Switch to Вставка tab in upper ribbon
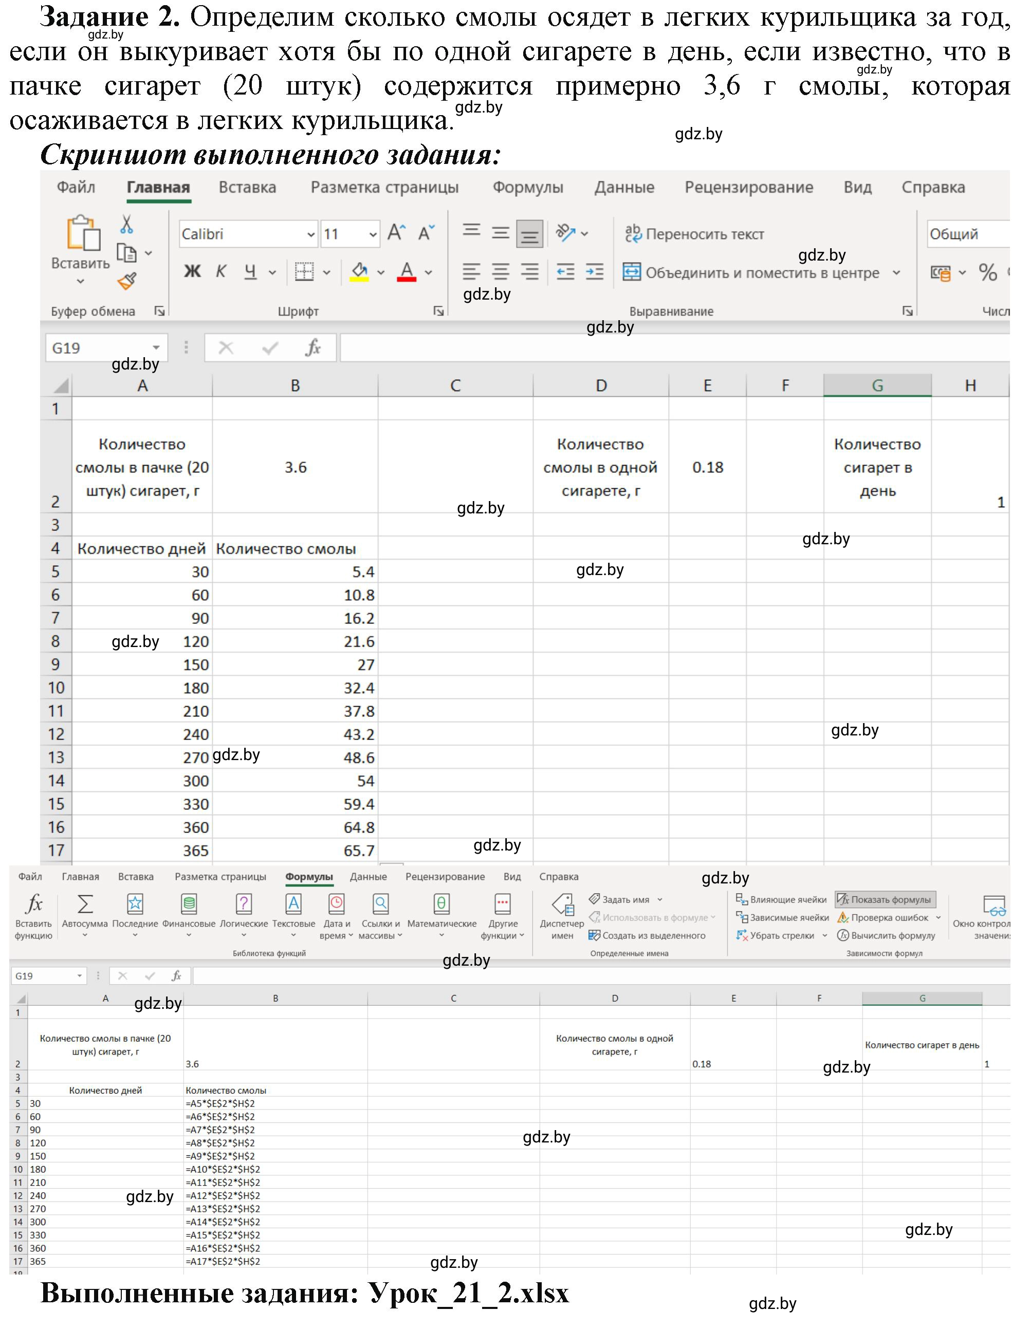This screenshot has height=1329, width=1030. coord(247,188)
